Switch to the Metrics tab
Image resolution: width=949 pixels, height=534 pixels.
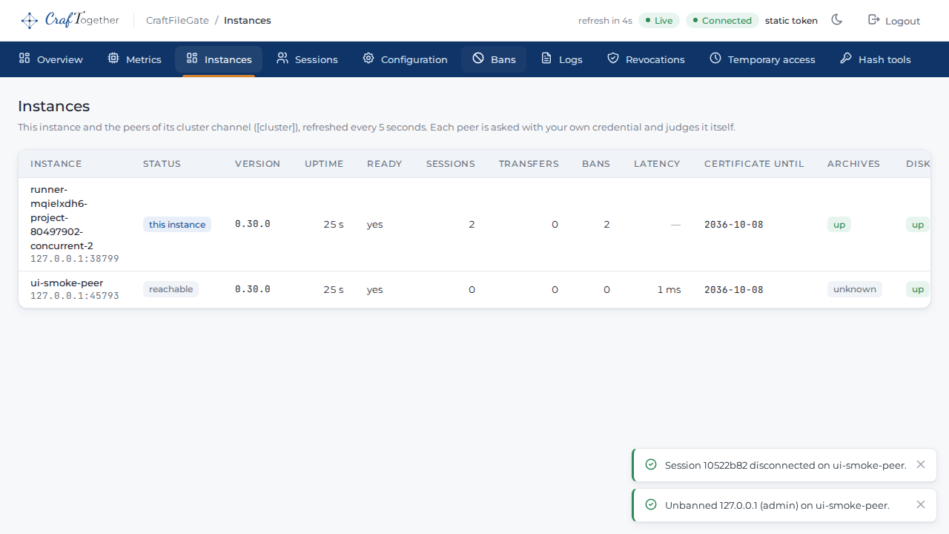(134, 59)
